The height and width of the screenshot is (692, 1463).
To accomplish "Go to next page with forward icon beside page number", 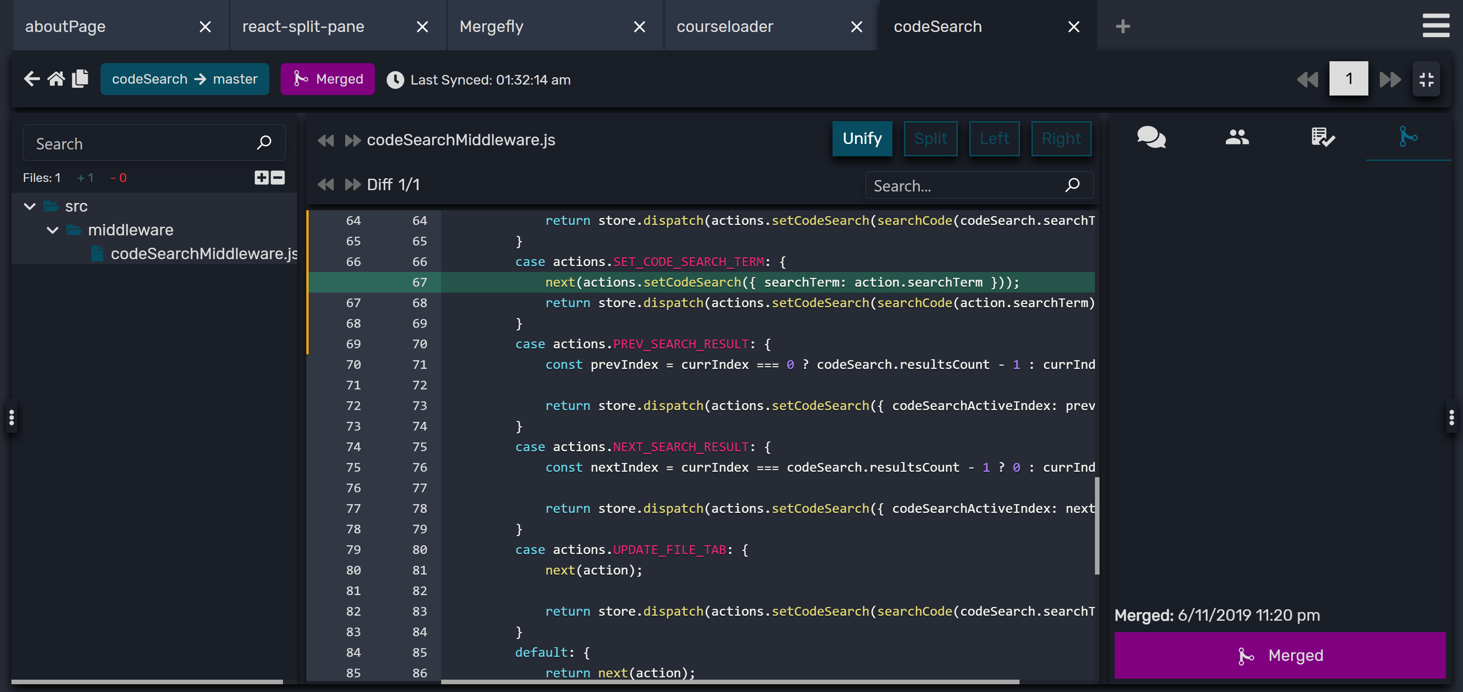I will [1390, 79].
